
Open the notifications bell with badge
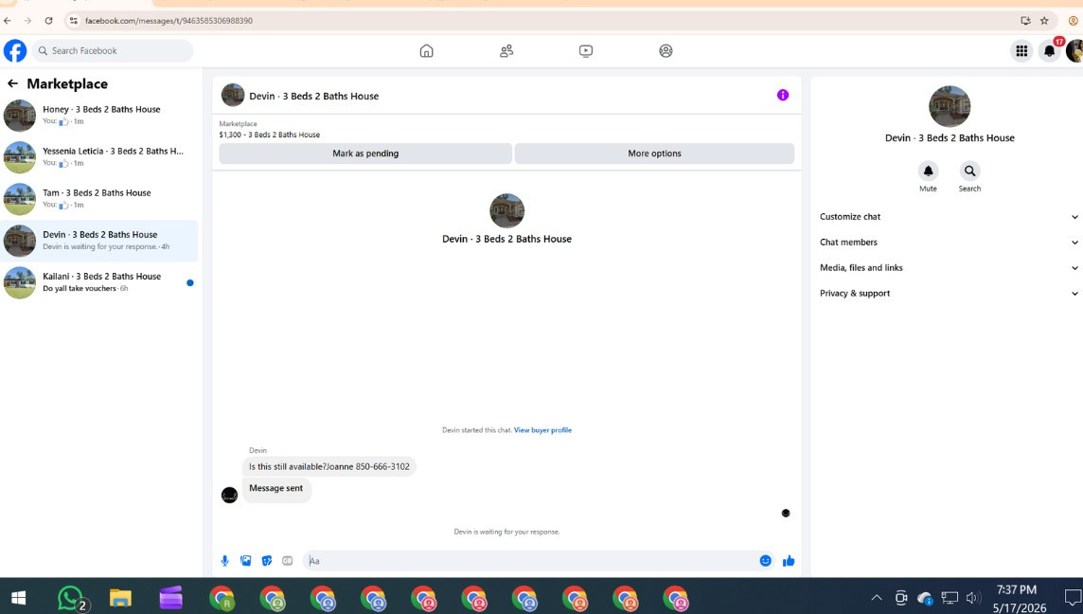1050,50
